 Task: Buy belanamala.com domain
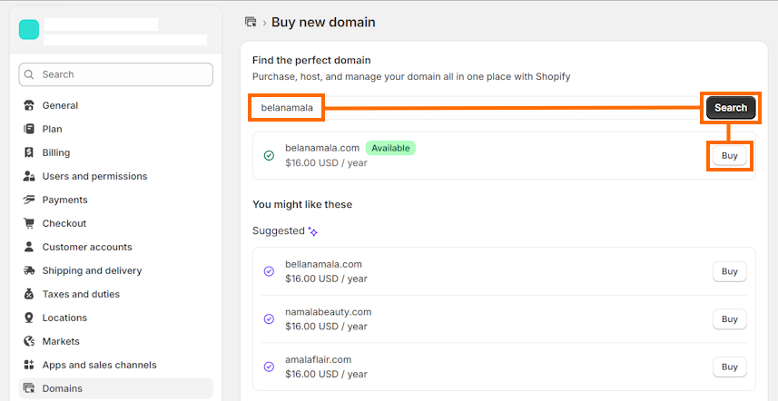729,156
